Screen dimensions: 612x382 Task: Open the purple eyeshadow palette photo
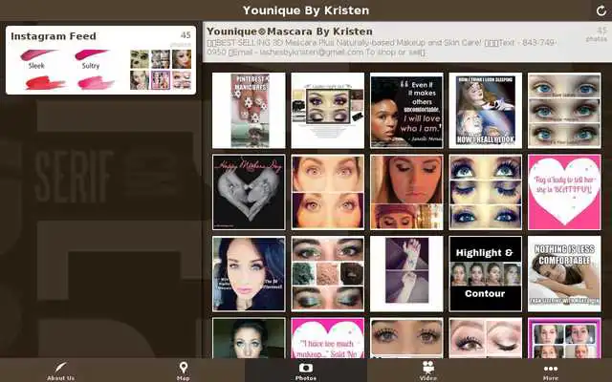click(x=327, y=111)
